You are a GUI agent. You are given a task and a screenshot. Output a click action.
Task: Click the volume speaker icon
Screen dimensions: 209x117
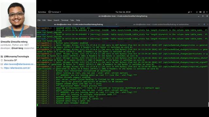tap(200, 12)
